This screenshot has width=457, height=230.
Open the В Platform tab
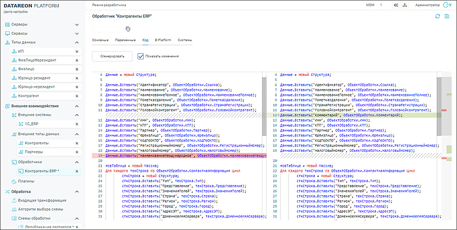(163, 41)
